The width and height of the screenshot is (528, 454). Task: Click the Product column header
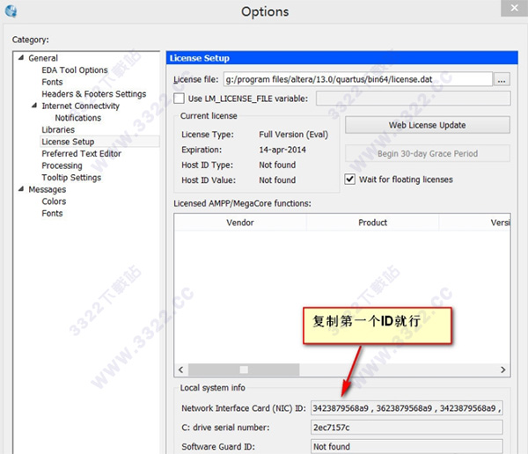[372, 223]
